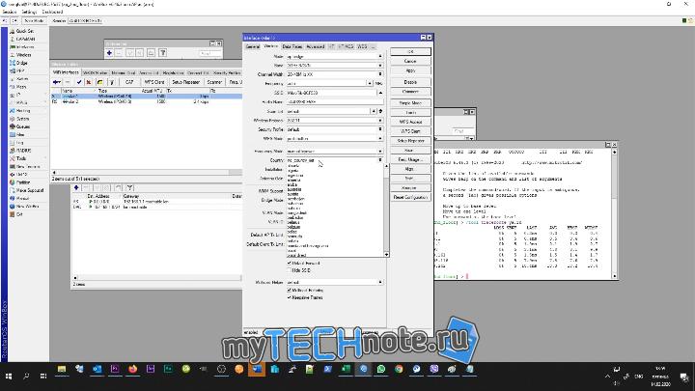The image size is (695, 391).
Task: Click the WPS Accept button
Action: [410, 122]
